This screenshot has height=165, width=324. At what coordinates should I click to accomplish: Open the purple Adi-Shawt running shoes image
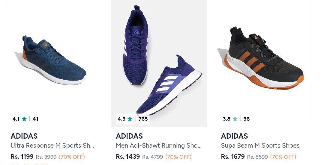(159, 60)
